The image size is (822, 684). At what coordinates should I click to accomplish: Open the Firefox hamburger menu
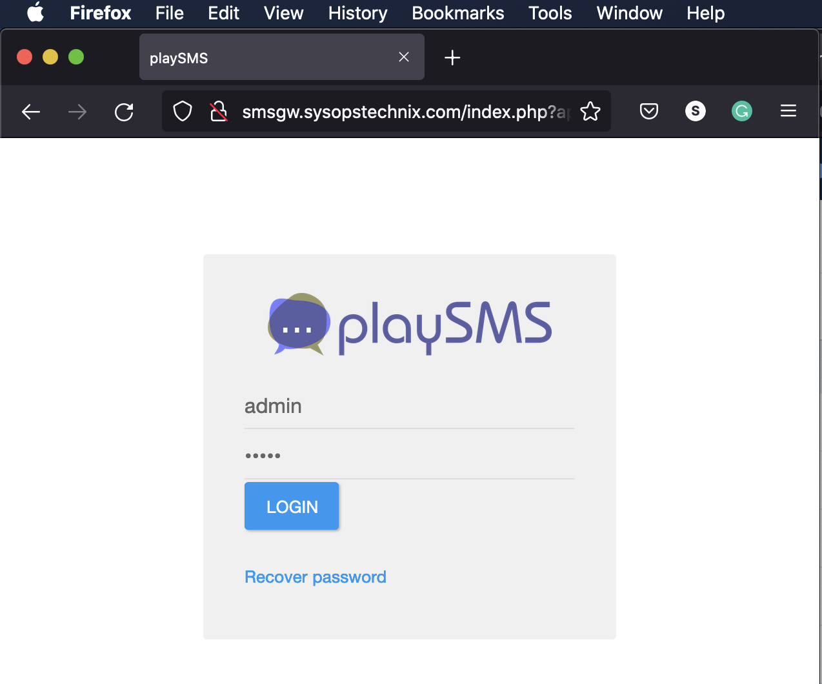point(788,112)
